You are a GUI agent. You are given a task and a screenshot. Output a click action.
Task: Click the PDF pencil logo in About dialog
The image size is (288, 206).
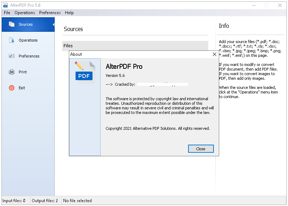click(85, 72)
